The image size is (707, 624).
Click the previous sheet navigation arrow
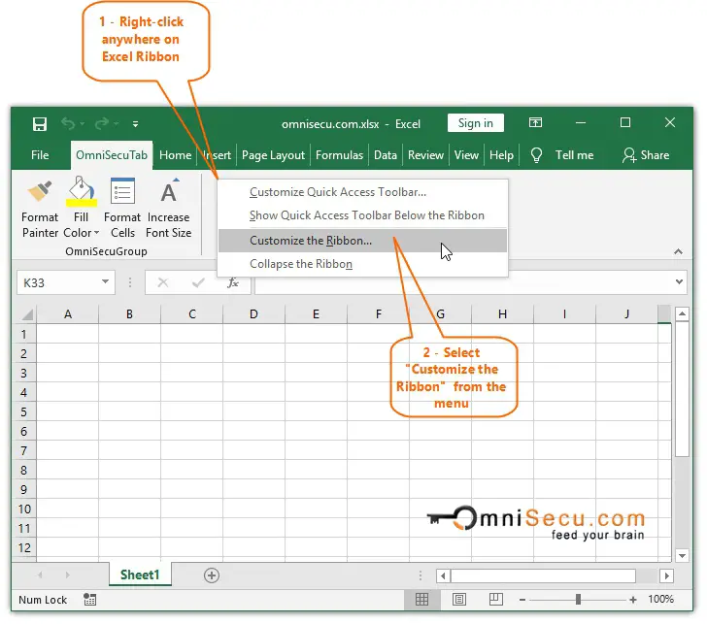tap(40, 575)
